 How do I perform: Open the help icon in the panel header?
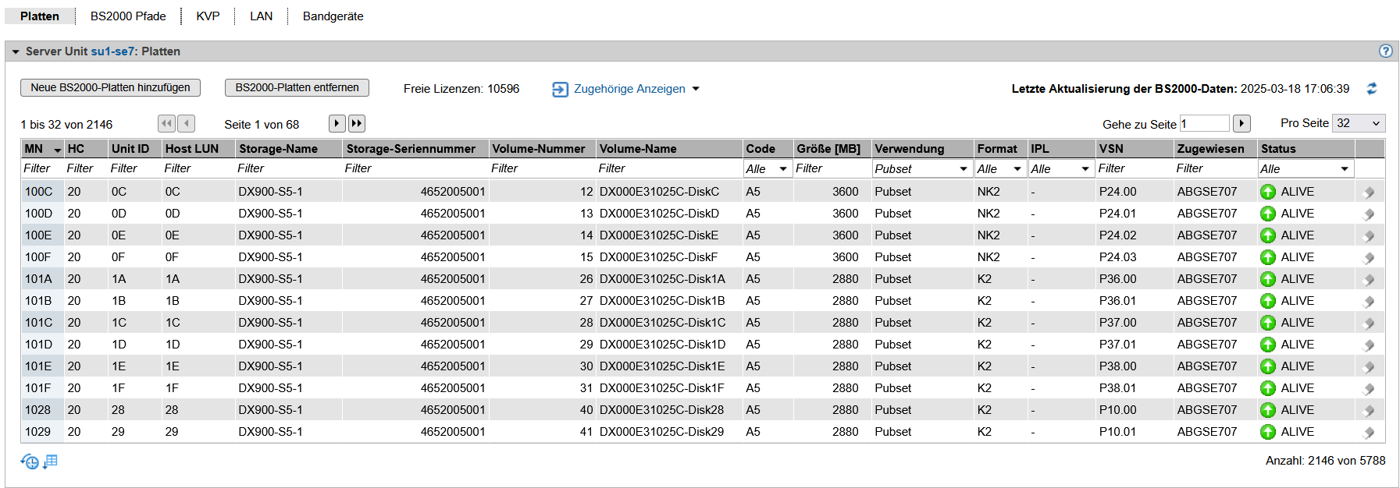tap(1385, 51)
